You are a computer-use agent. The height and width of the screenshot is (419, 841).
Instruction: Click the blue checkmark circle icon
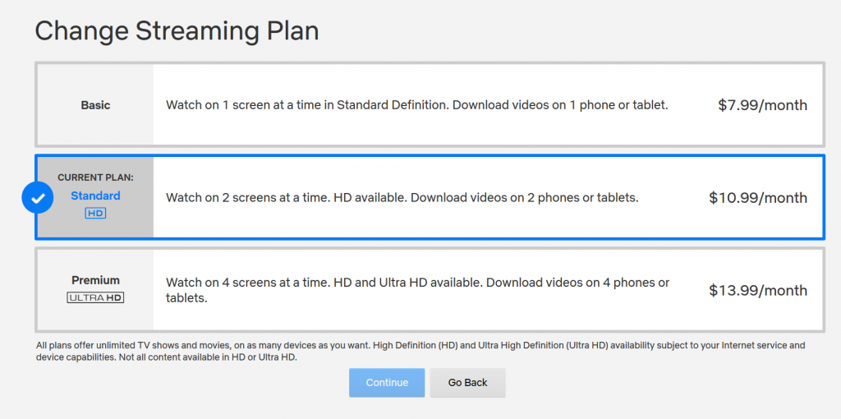(x=38, y=197)
